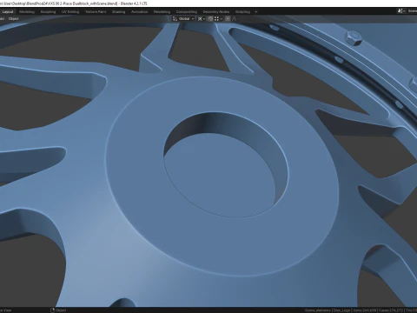The width and height of the screenshot is (417, 313).
Task: Open the Object menu in viewport header
Action: (x=13, y=18)
